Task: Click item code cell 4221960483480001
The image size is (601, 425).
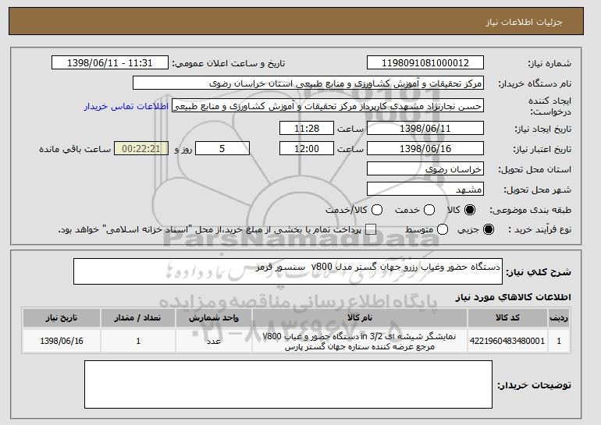Action: (x=507, y=341)
